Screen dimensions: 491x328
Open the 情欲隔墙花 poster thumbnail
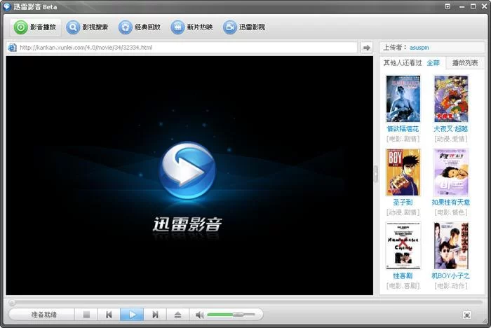pyautogui.click(x=403, y=99)
